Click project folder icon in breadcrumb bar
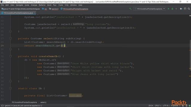 tap(2, 9)
